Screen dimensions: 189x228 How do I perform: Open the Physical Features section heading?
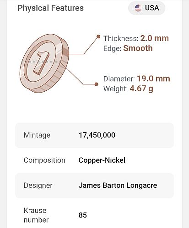pos(50,8)
